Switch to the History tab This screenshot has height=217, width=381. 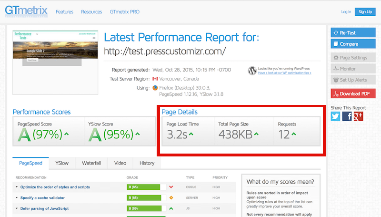tap(147, 163)
